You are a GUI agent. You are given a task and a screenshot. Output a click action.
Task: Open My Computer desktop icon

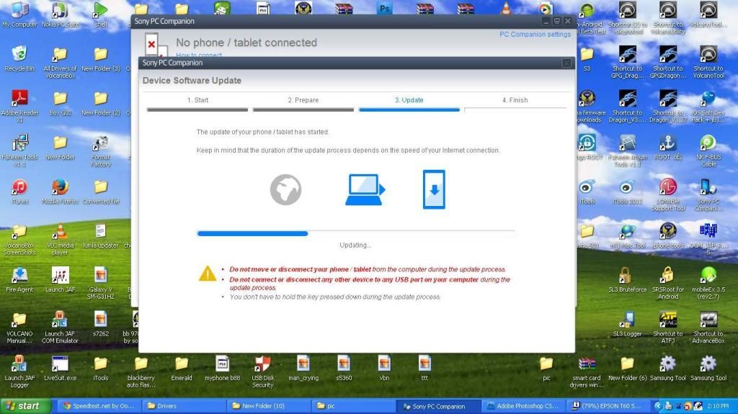point(19,14)
